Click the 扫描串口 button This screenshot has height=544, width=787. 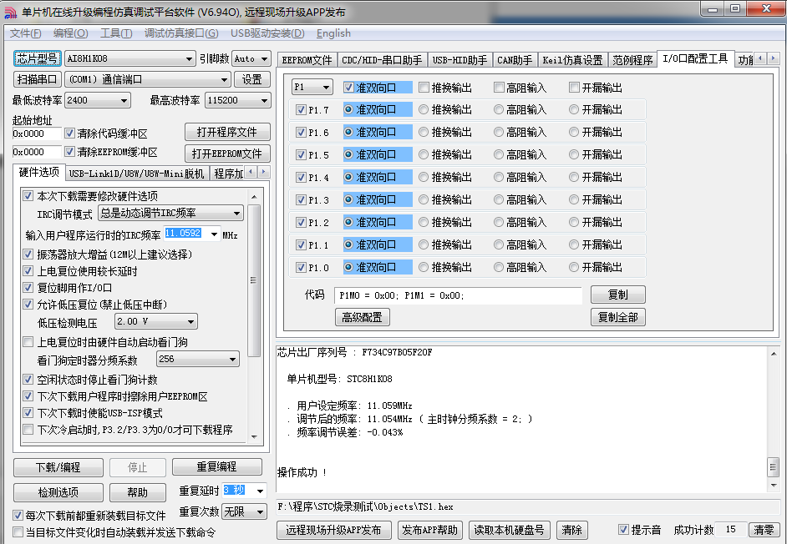tap(37, 79)
